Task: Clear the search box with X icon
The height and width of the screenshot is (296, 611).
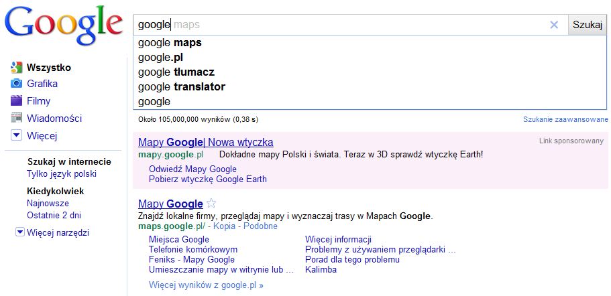Action: click(554, 25)
